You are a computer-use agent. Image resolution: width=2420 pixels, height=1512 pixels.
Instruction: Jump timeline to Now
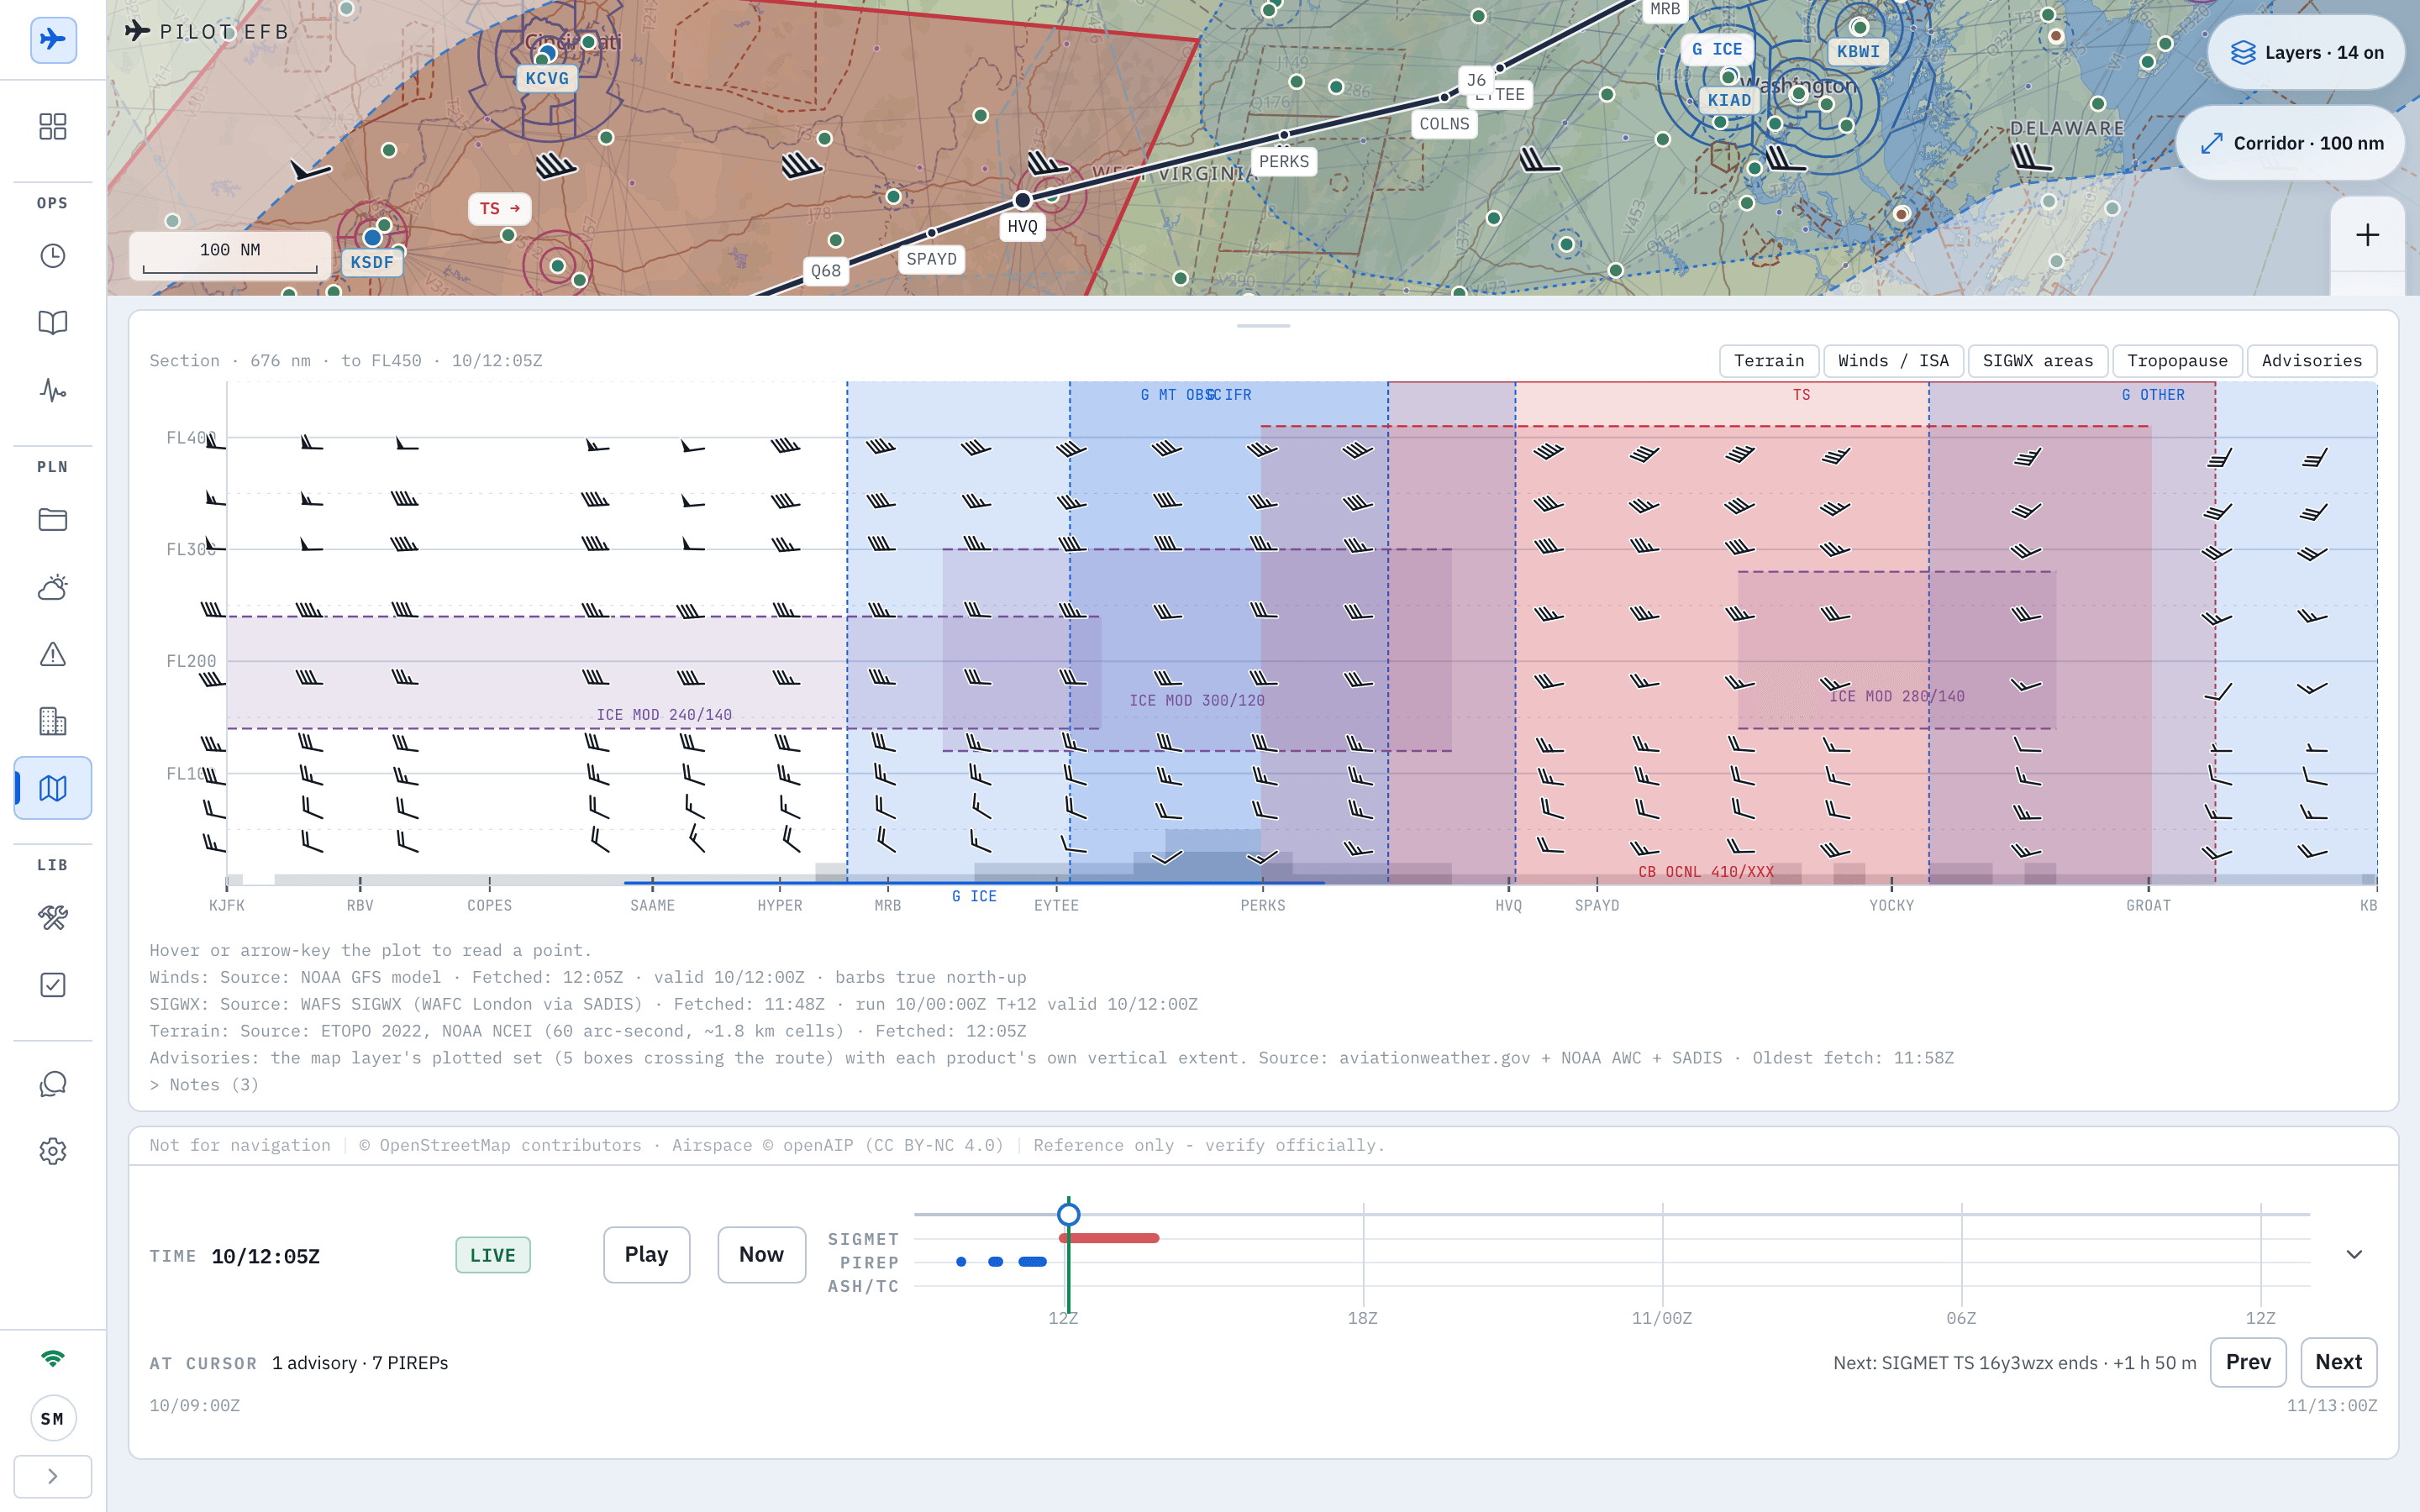[x=761, y=1255]
